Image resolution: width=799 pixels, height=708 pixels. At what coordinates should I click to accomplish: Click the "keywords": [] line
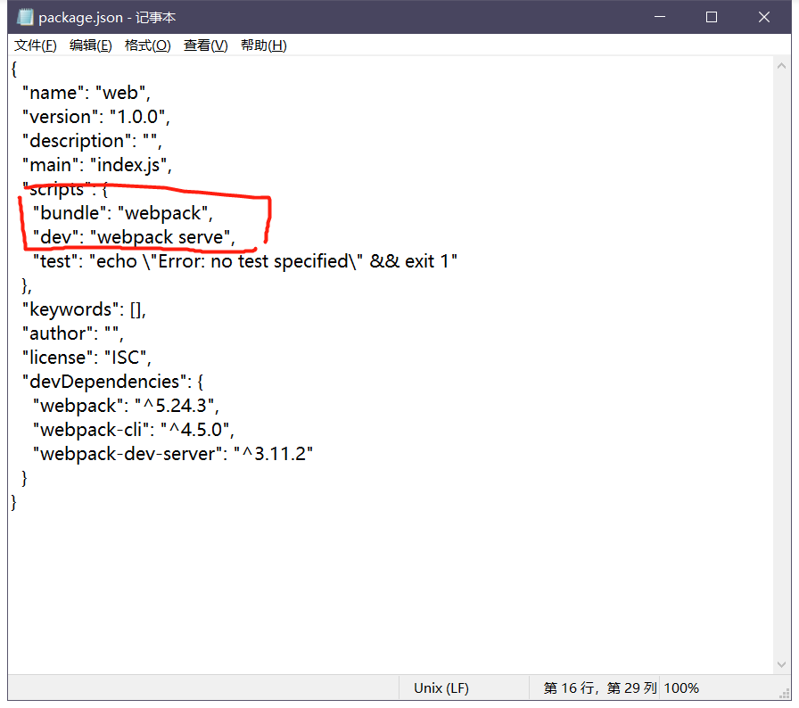[x=84, y=309]
